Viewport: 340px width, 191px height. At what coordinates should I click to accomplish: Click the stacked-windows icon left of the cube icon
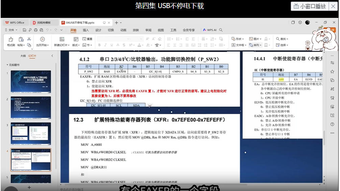(293, 22)
